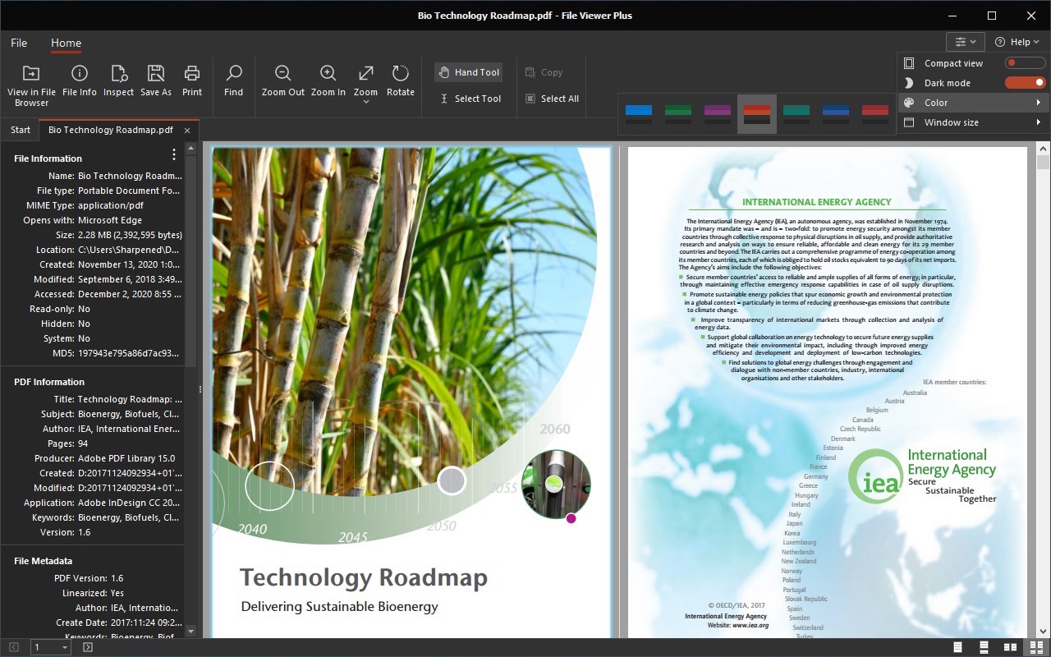Choose the purple color theme swatch
Screen dimensions: 1051x657
pyautogui.click(x=718, y=113)
